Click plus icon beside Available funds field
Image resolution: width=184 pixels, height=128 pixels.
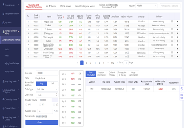57,111
